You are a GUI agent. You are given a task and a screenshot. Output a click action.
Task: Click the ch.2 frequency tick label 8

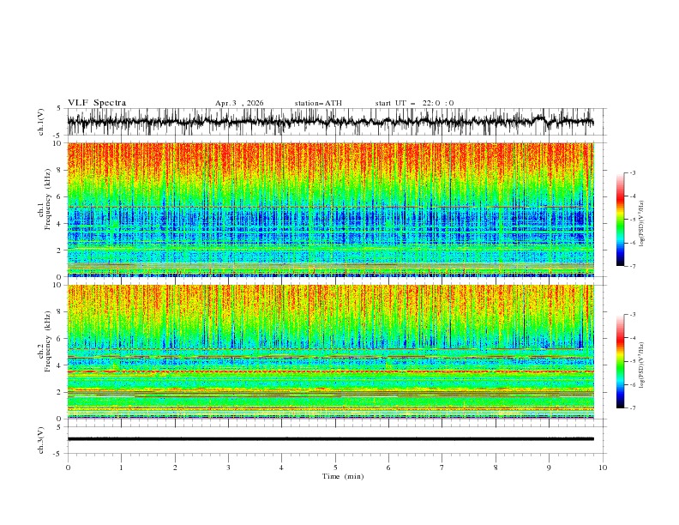click(x=59, y=312)
